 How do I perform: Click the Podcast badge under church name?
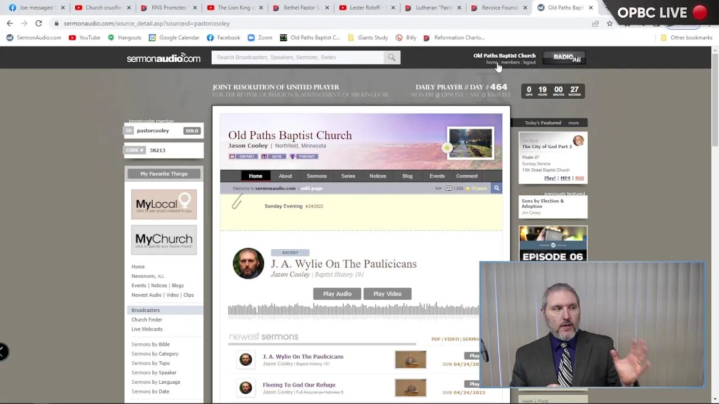[x=304, y=157]
